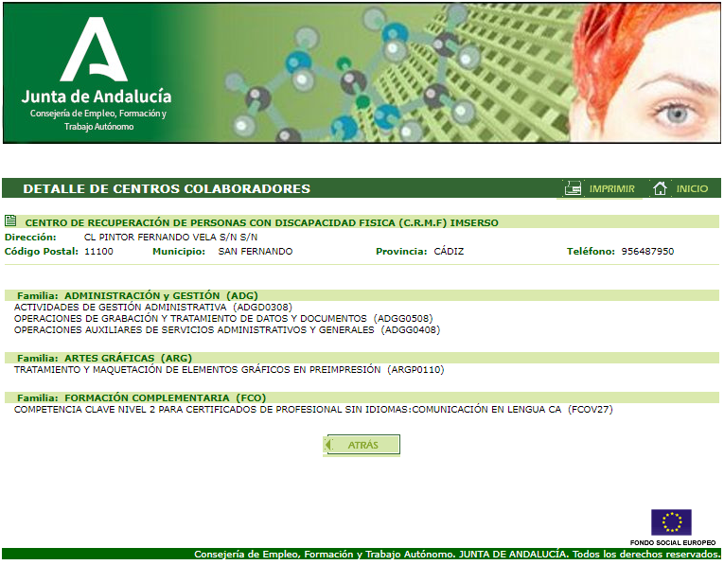Select the Artes Gráficas (ARG) family header
This screenshot has height=565, width=724.
point(104,358)
